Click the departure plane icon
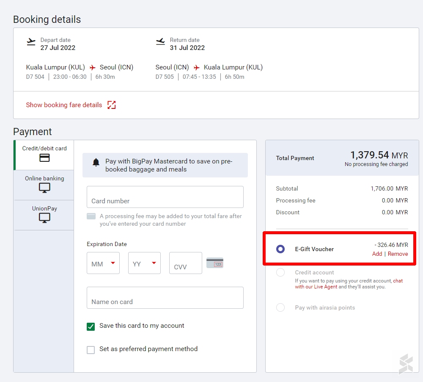423x382 pixels. point(31,42)
